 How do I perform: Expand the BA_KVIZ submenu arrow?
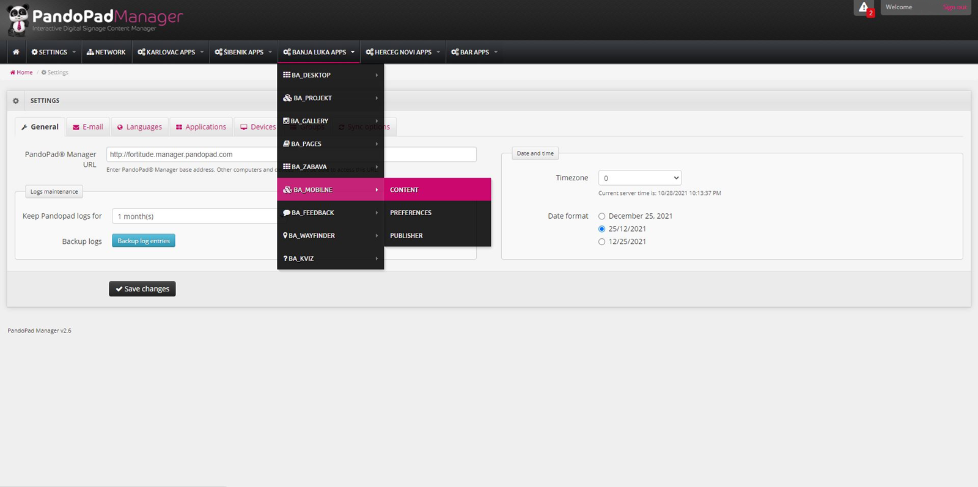377,258
